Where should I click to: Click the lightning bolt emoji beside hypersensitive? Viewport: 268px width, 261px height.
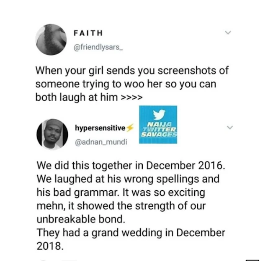[x=130, y=128]
